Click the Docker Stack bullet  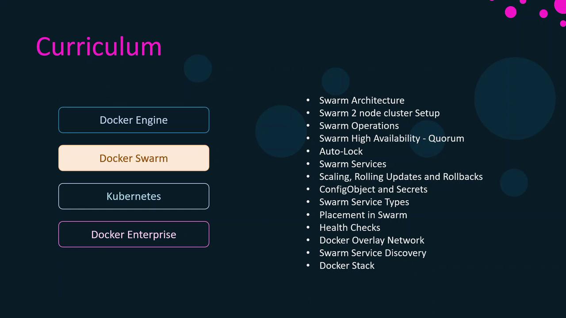[347, 266]
